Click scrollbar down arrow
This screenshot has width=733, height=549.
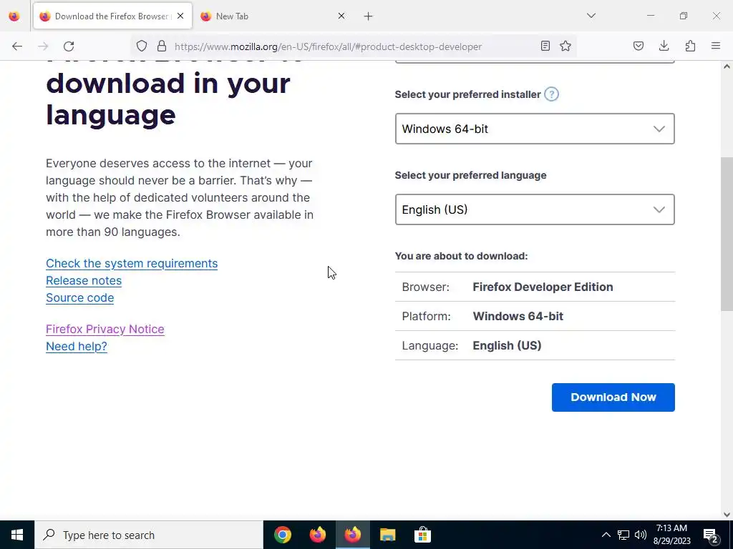tap(727, 515)
